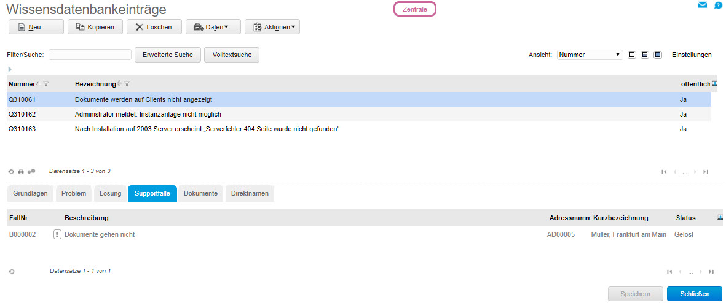Image resolution: width=726 pixels, height=303 pixels.
Task: Go to last page of knowledge entries
Action: pyautogui.click(x=706, y=171)
